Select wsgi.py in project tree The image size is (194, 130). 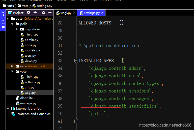coord(30,93)
